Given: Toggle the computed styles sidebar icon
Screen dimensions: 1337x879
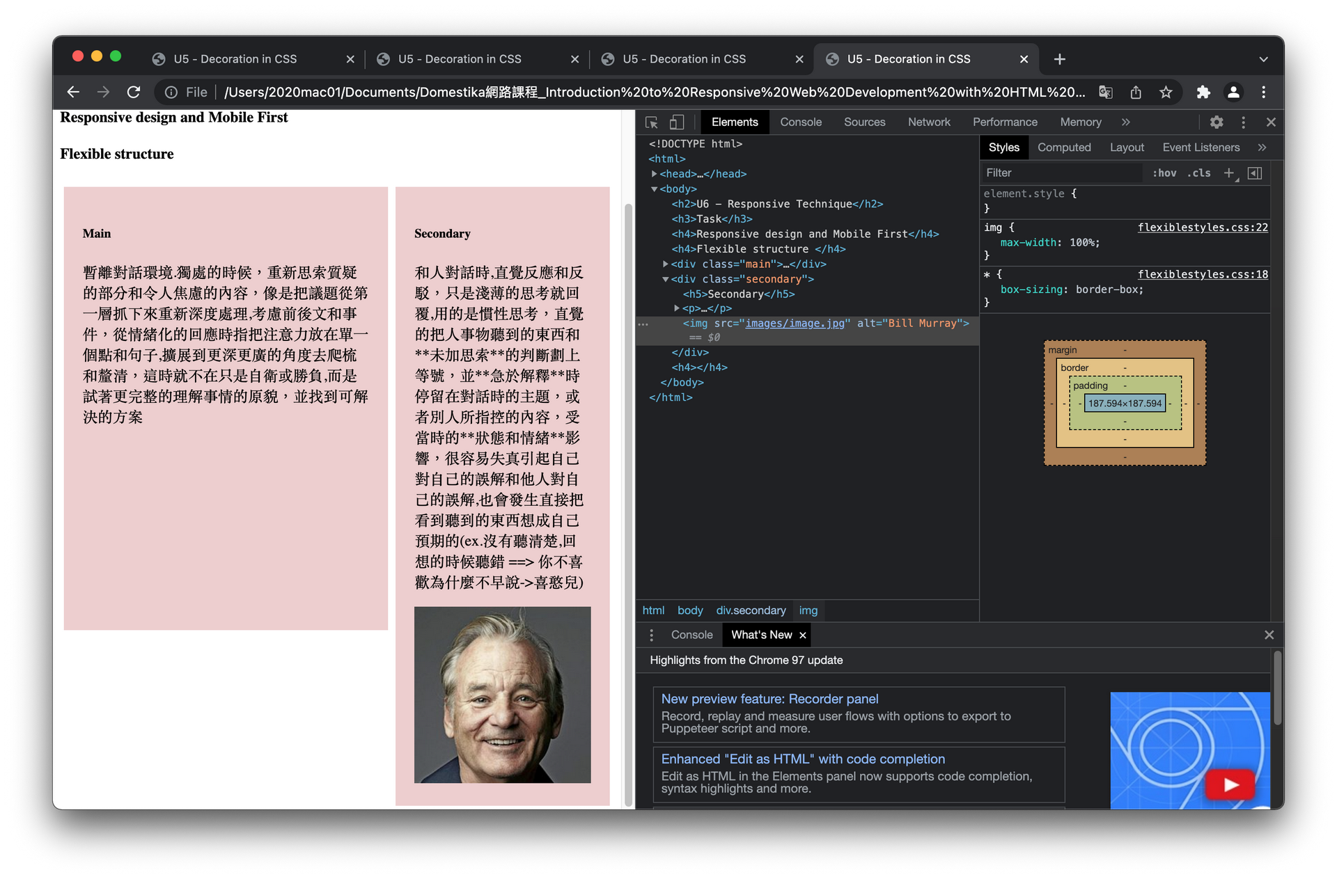Looking at the screenshot, I should 1255,173.
